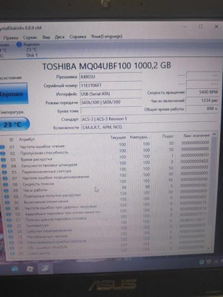Click the total working time value 898 ч

pyautogui.click(x=202, y=109)
